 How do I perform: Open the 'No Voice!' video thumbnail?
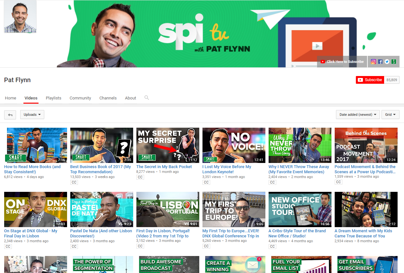[x=234, y=145]
